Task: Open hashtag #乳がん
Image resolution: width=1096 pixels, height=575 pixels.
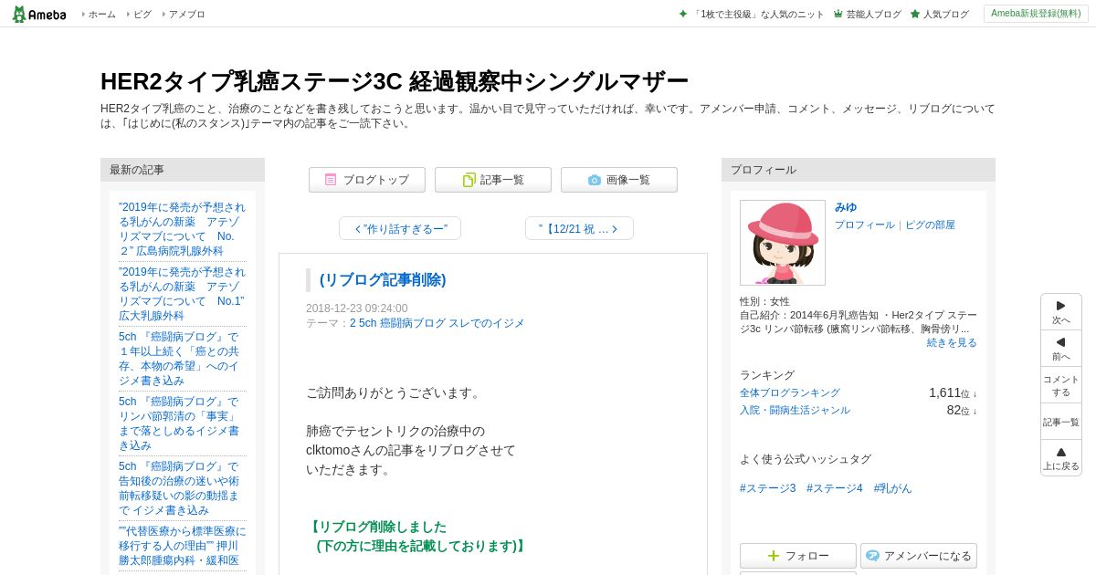Action: pyautogui.click(x=892, y=488)
